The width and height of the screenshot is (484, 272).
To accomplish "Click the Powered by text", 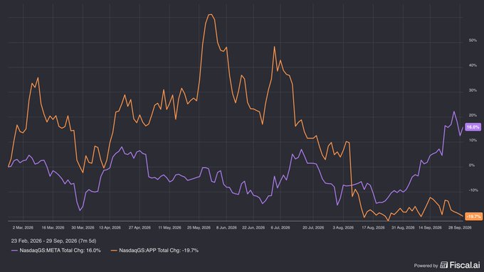I will tap(426, 266).
